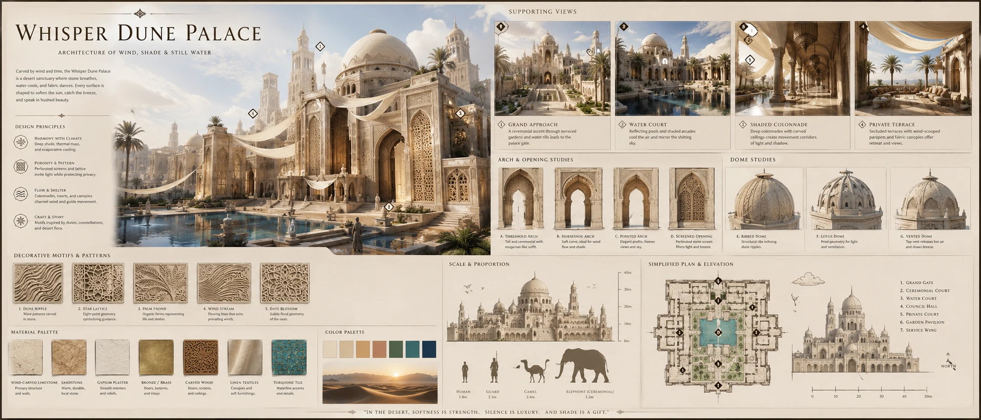This screenshot has height=420, width=981.
Task: Click the Craft & Story star icon
Action: click(x=21, y=221)
